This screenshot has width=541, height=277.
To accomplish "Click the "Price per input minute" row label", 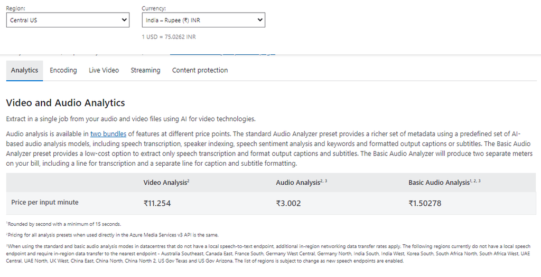I will tap(45, 203).
